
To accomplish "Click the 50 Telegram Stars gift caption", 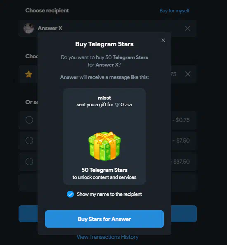I will coord(104,170).
